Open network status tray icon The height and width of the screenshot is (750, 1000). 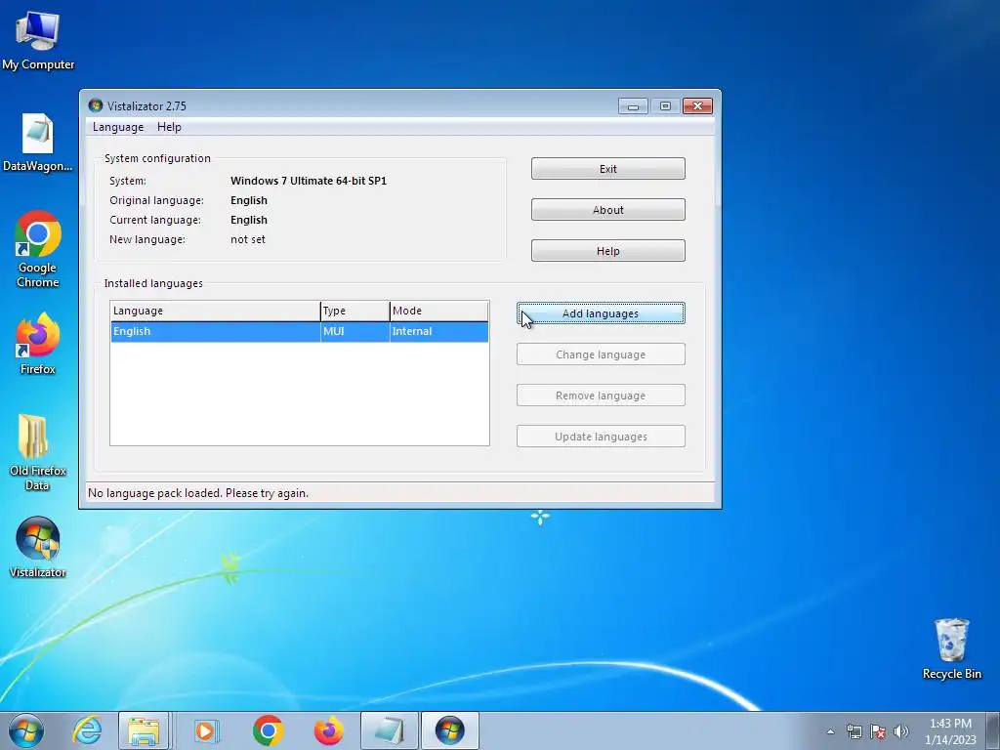tap(854, 731)
